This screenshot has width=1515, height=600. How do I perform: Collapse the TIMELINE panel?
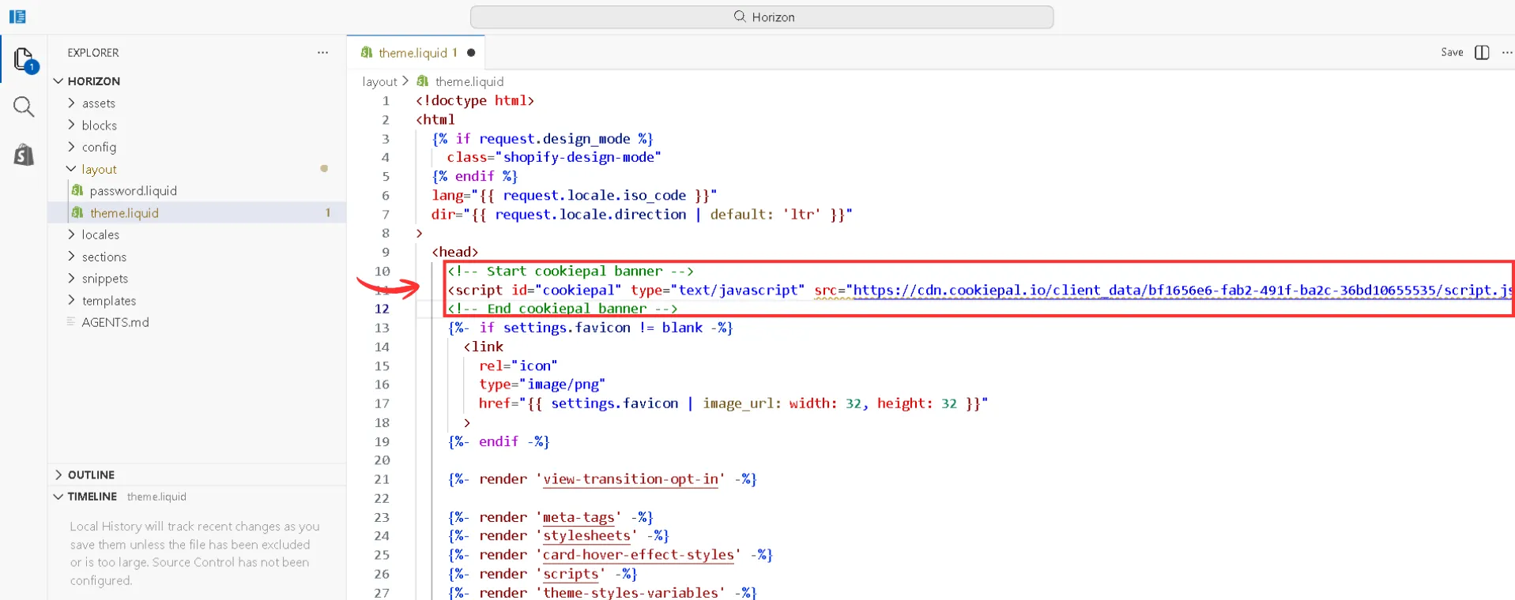pos(58,497)
